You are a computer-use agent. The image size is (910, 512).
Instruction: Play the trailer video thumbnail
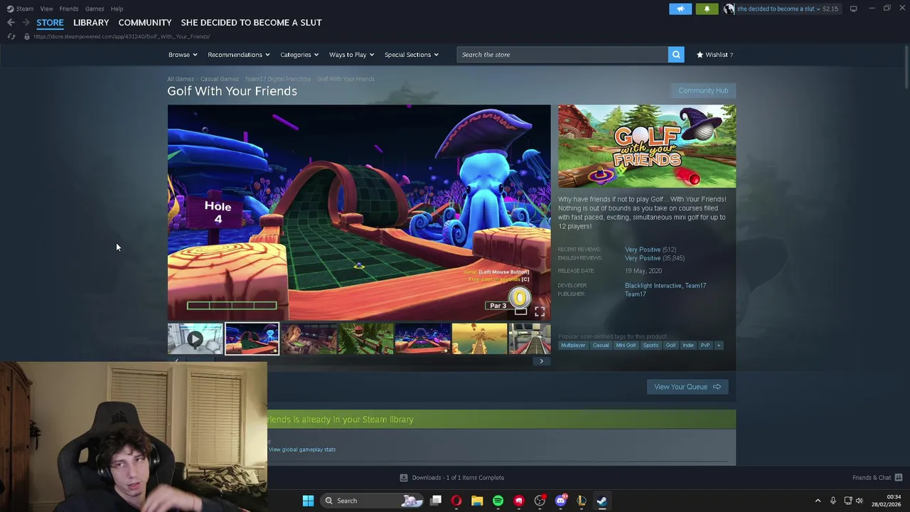[x=195, y=339]
